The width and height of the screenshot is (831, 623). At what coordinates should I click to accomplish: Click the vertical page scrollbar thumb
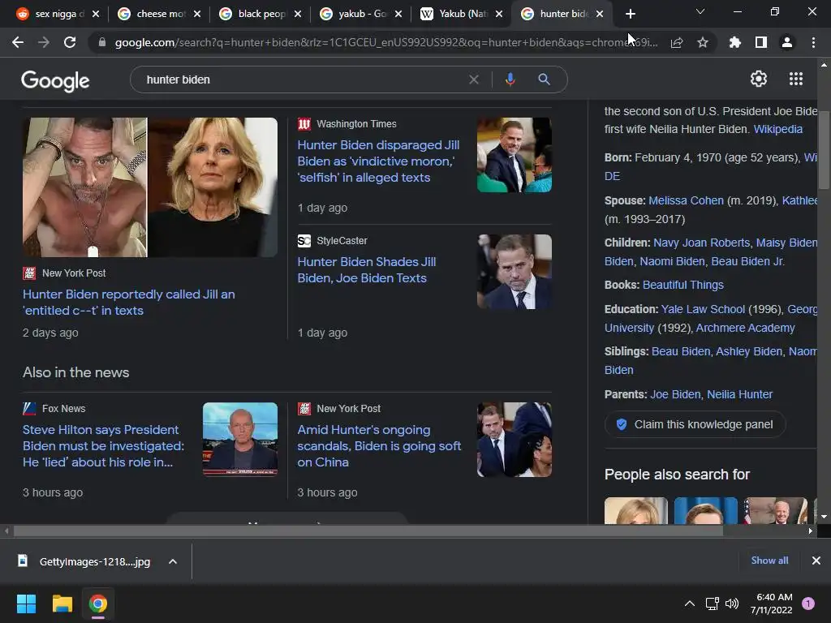(x=824, y=151)
